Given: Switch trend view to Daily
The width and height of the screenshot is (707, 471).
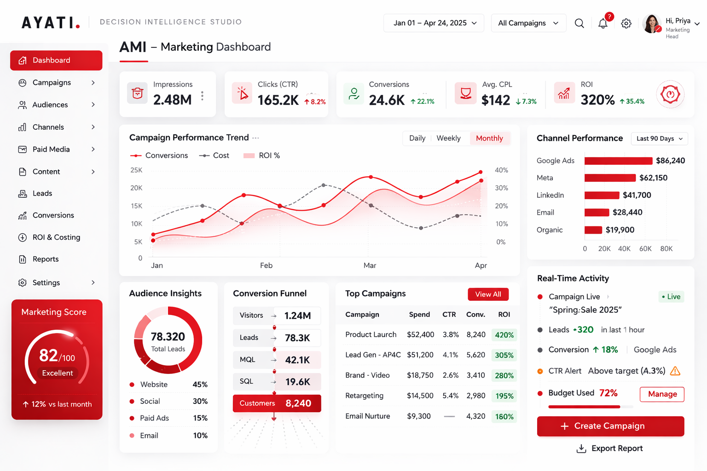Looking at the screenshot, I should pyautogui.click(x=417, y=138).
